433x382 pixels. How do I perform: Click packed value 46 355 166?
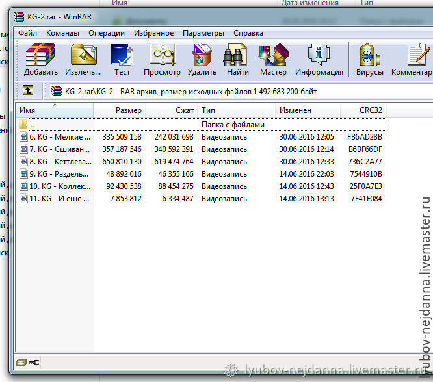[x=176, y=174]
